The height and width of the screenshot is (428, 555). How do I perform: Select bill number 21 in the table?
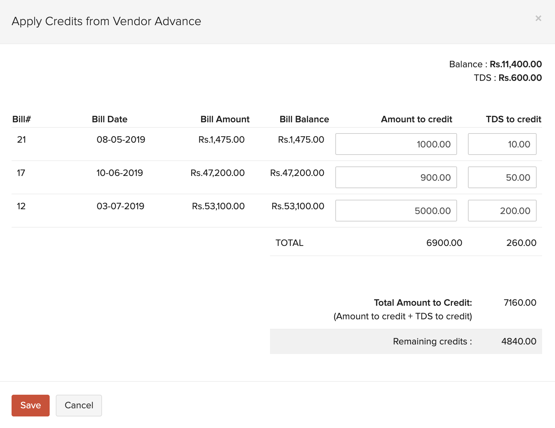(x=21, y=140)
